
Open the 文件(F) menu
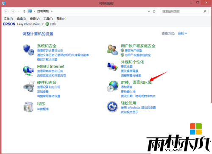click(x=8, y=19)
